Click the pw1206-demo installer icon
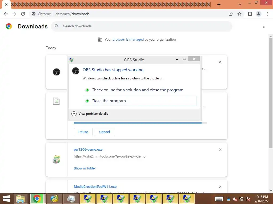Viewport: 273px width, 204px height. tap(57, 159)
